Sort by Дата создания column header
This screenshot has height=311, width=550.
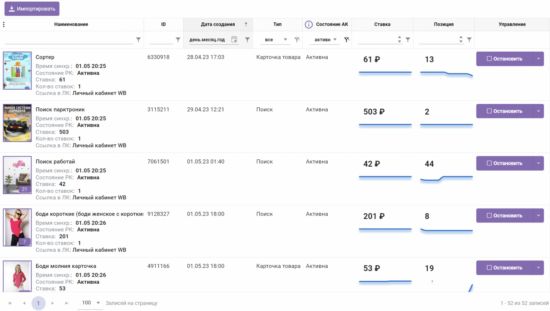tap(218, 25)
